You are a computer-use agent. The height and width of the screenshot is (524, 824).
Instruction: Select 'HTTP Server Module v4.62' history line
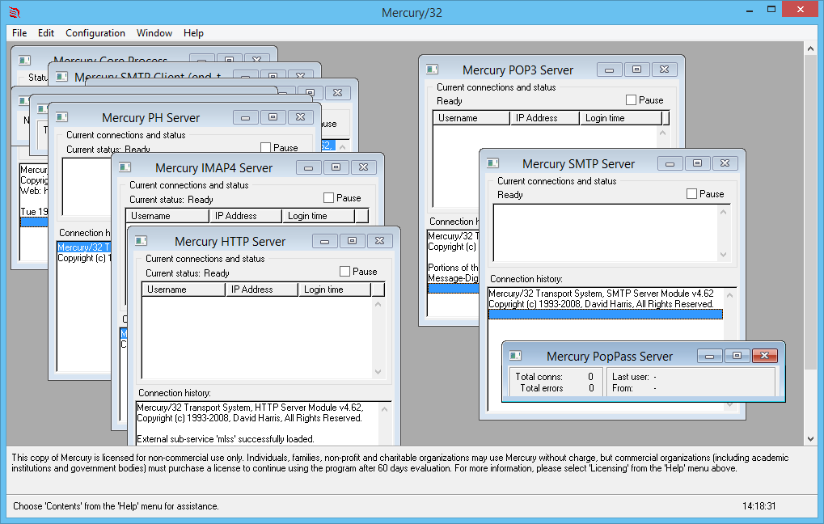(x=250, y=408)
